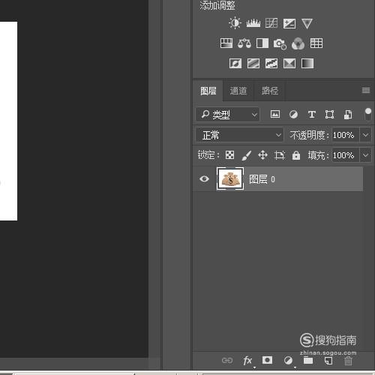Viewport: 375px width, 375px height.
Task: Open the 类型 filter dropdown
Action: coord(227,115)
